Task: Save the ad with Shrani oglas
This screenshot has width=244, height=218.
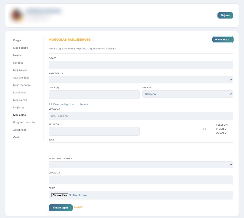Action: (x=61, y=208)
